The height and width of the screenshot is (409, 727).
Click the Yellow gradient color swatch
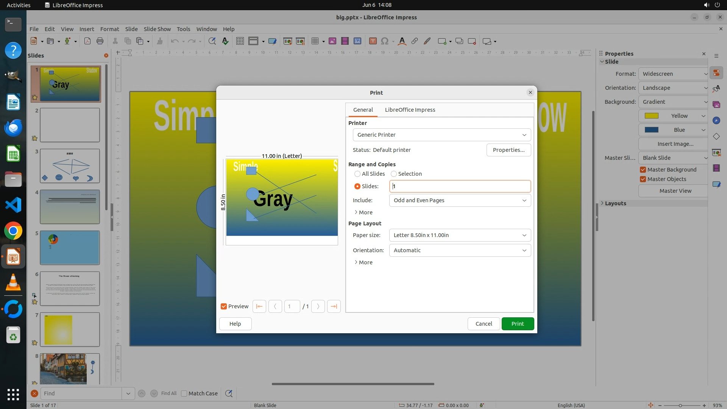pos(652,116)
